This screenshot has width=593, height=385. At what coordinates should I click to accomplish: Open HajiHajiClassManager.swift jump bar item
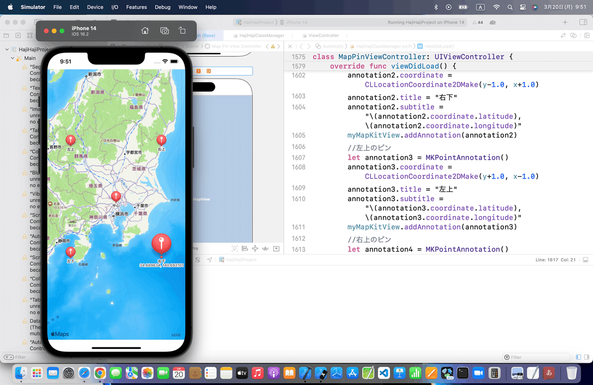[381, 46]
